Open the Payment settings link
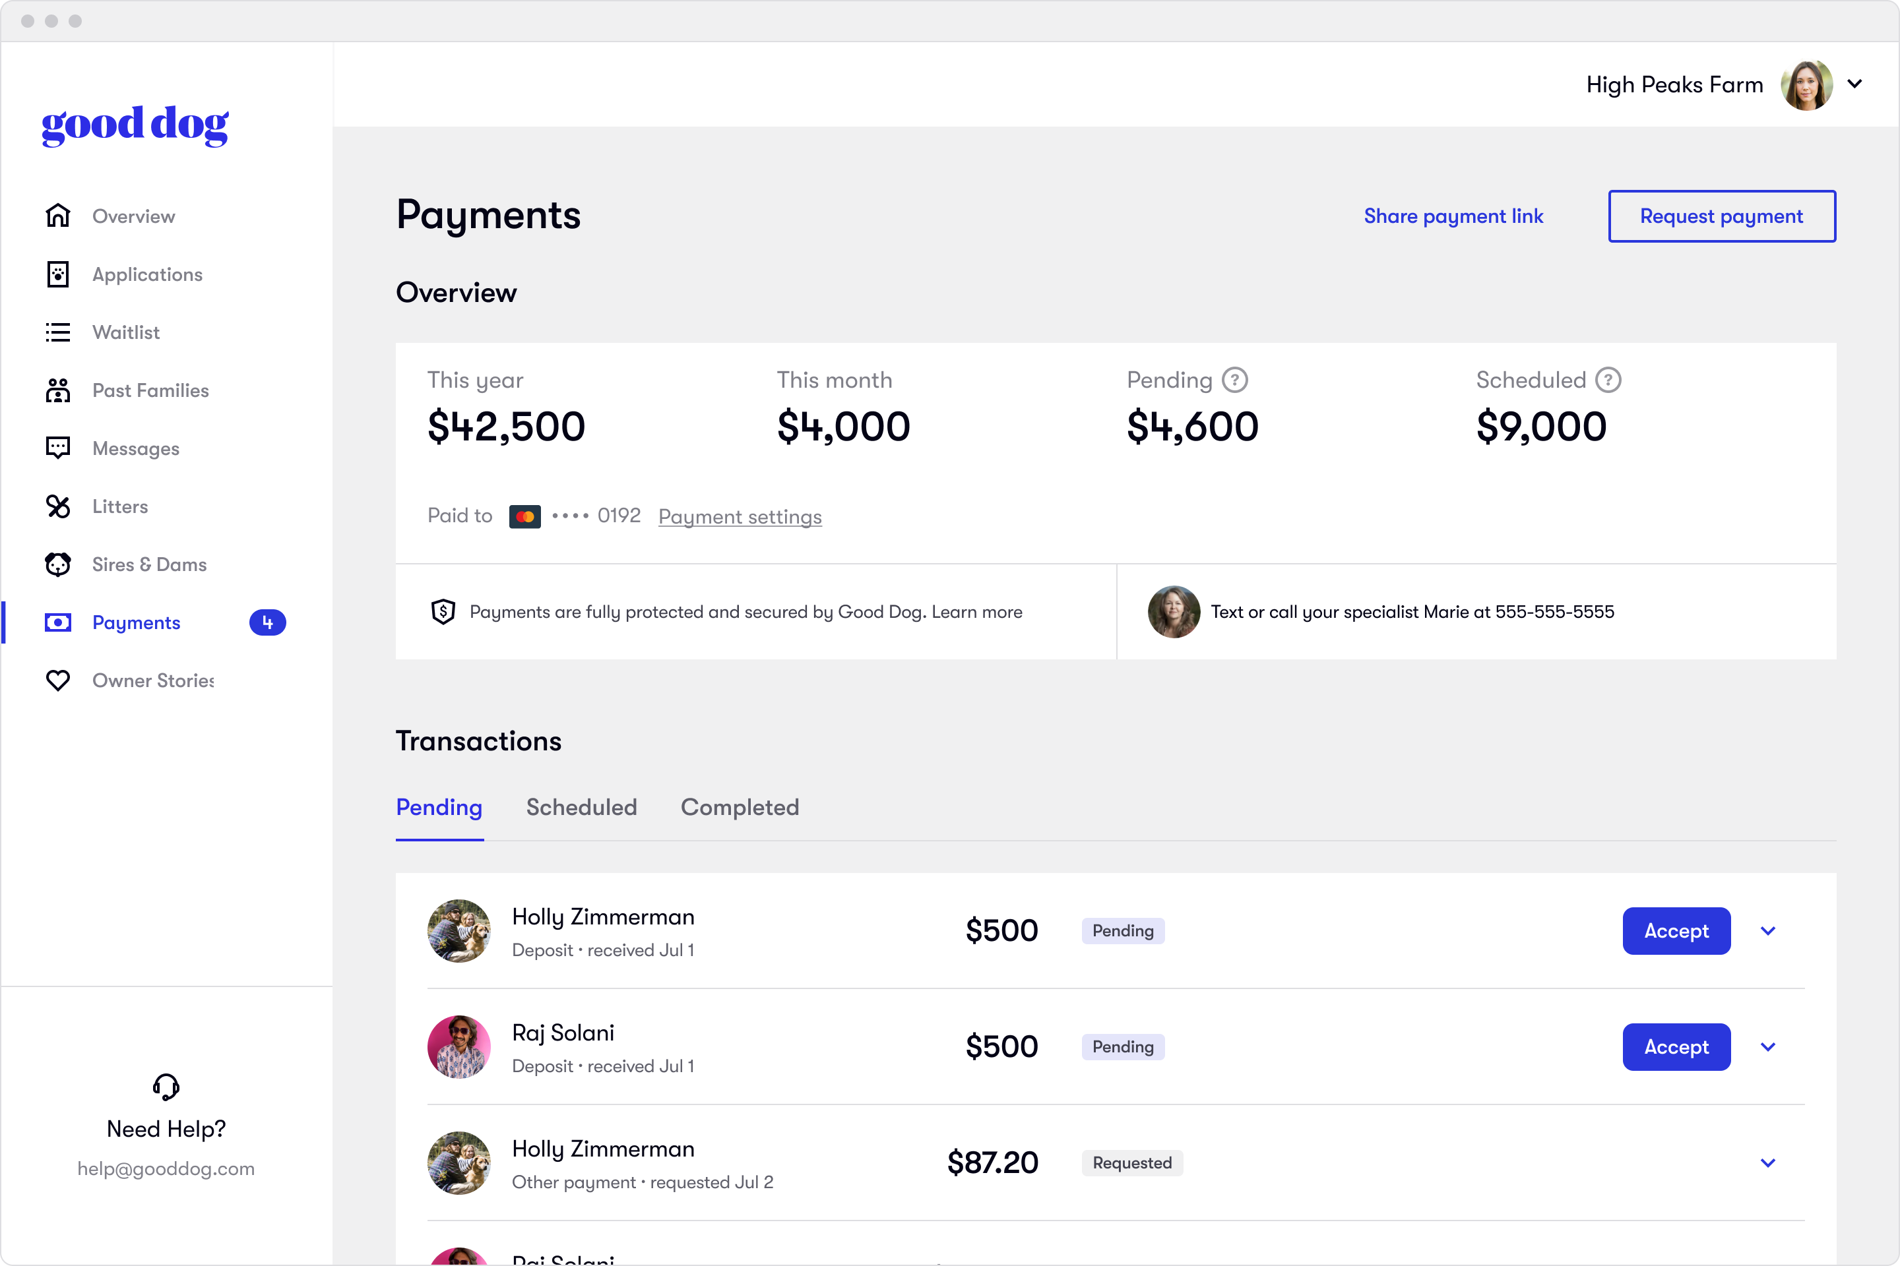Viewport: 1900px width, 1266px height. 739,517
